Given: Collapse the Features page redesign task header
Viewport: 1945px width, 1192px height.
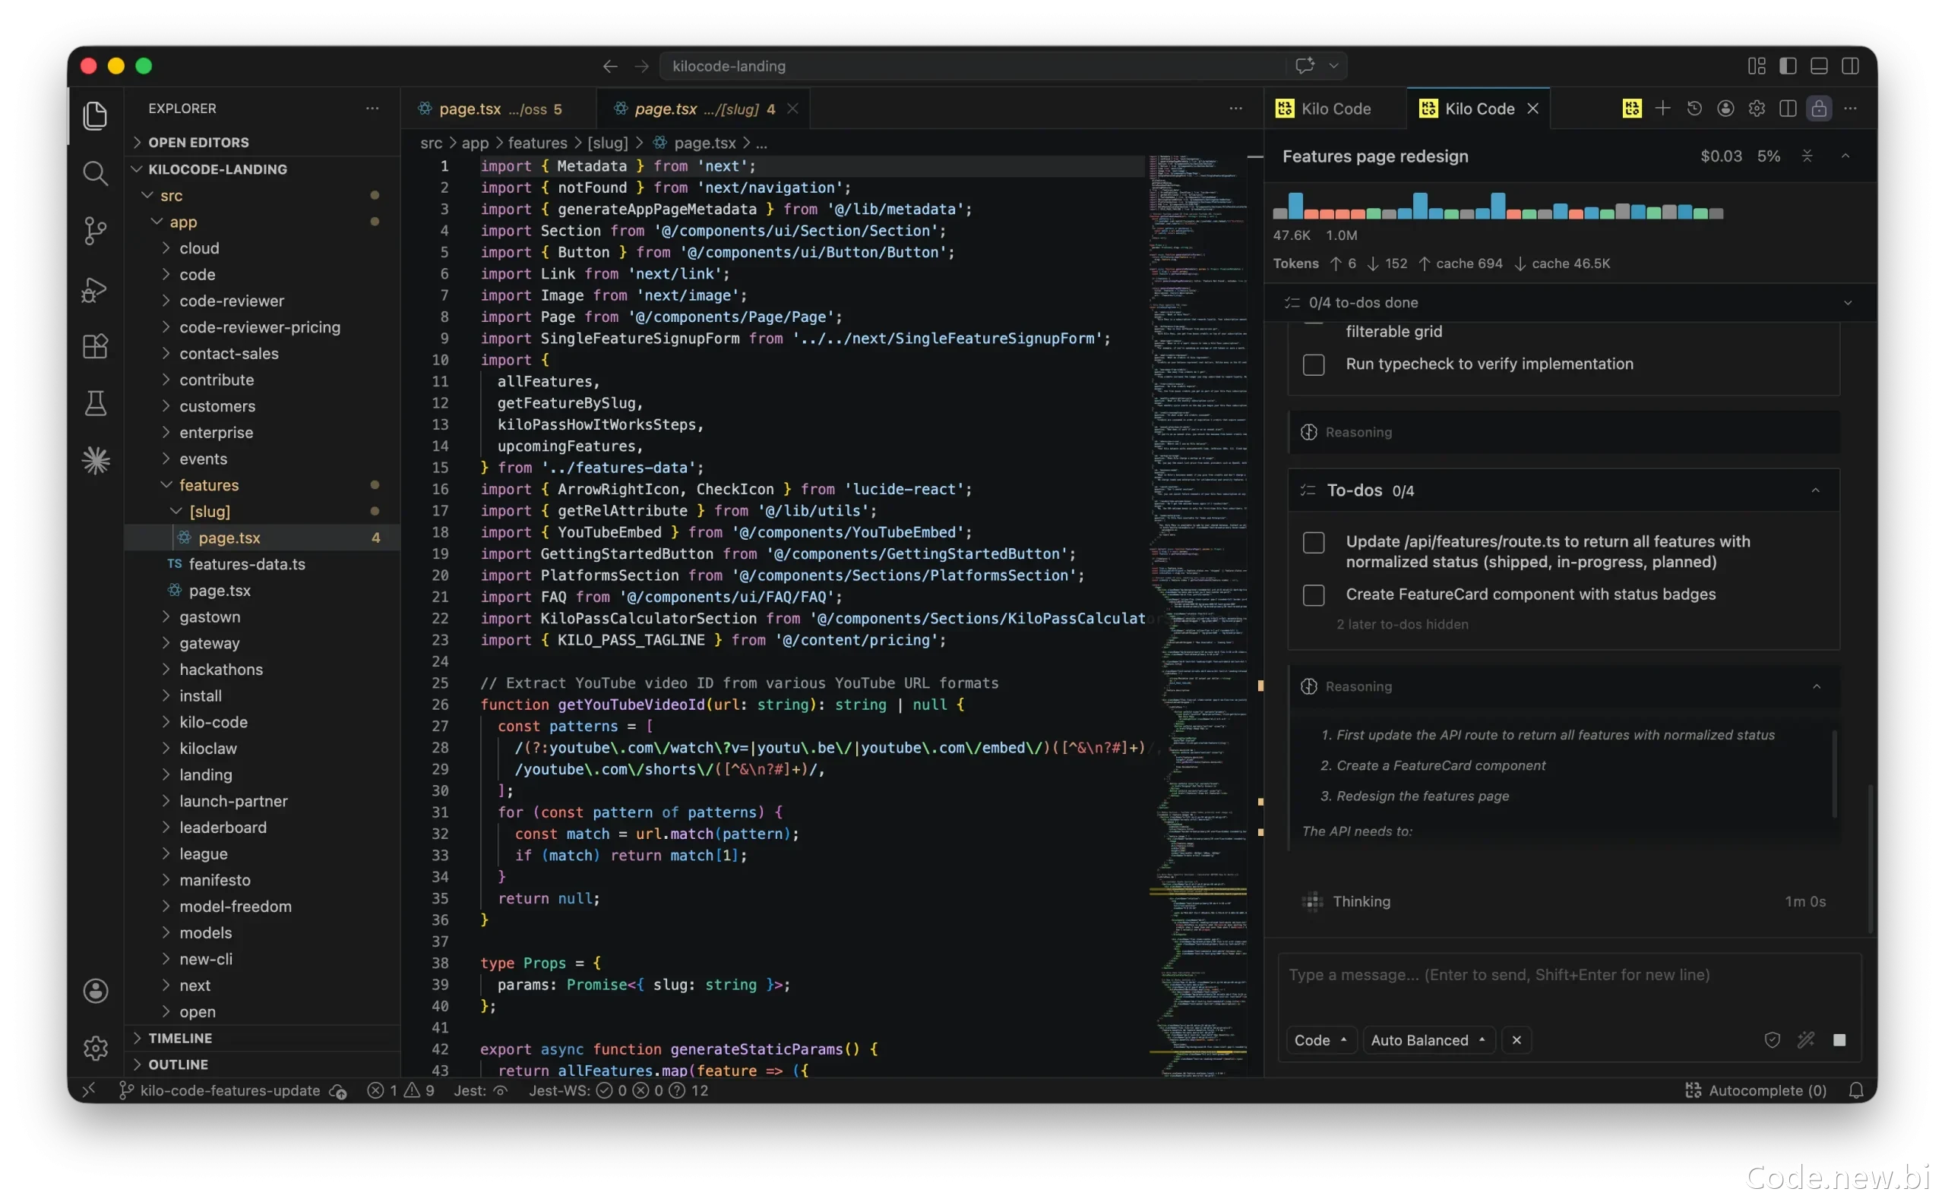Looking at the screenshot, I should (1845, 156).
